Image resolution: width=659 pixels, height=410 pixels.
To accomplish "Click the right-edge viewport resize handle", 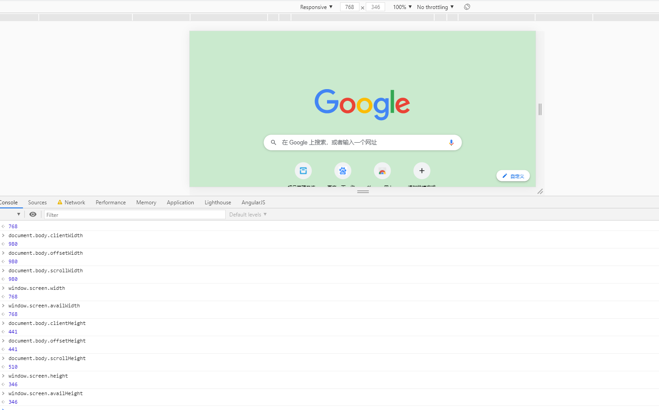I will (x=540, y=109).
